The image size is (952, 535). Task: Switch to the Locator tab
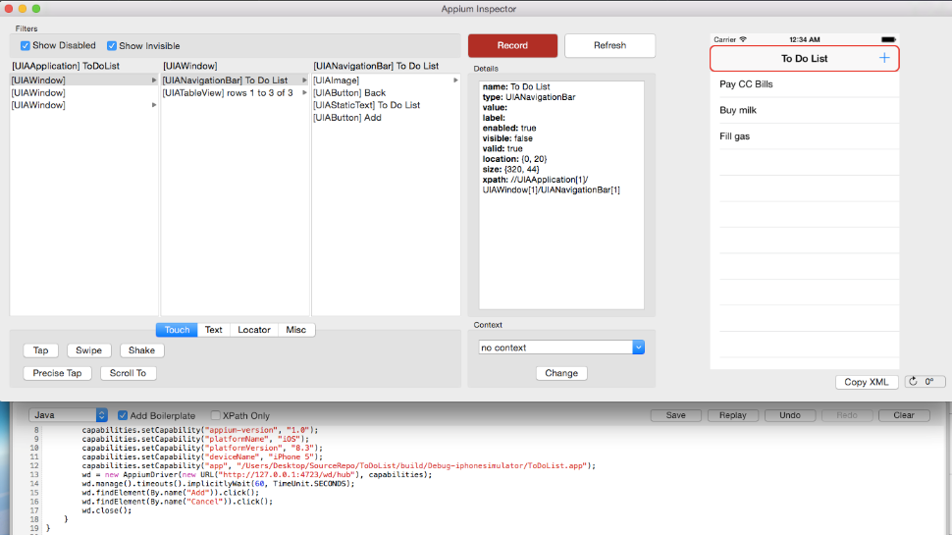click(254, 330)
